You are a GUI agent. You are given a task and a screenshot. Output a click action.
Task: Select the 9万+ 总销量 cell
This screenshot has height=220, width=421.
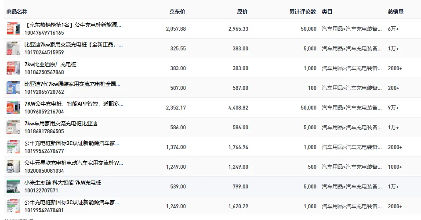pos(393,108)
